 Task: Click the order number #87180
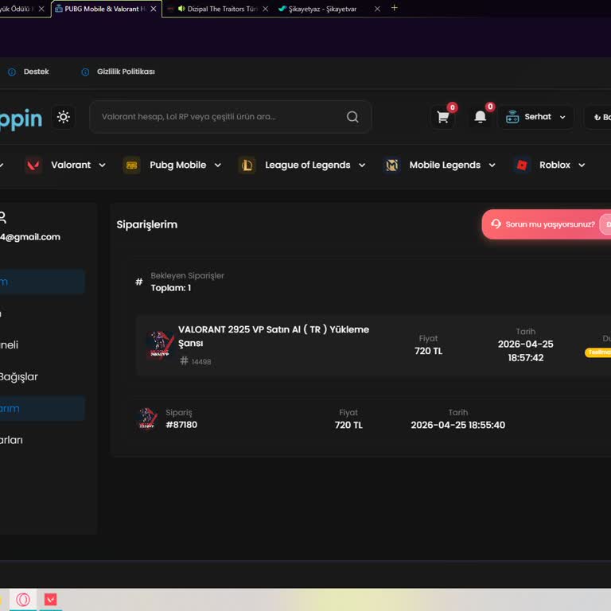(x=181, y=425)
